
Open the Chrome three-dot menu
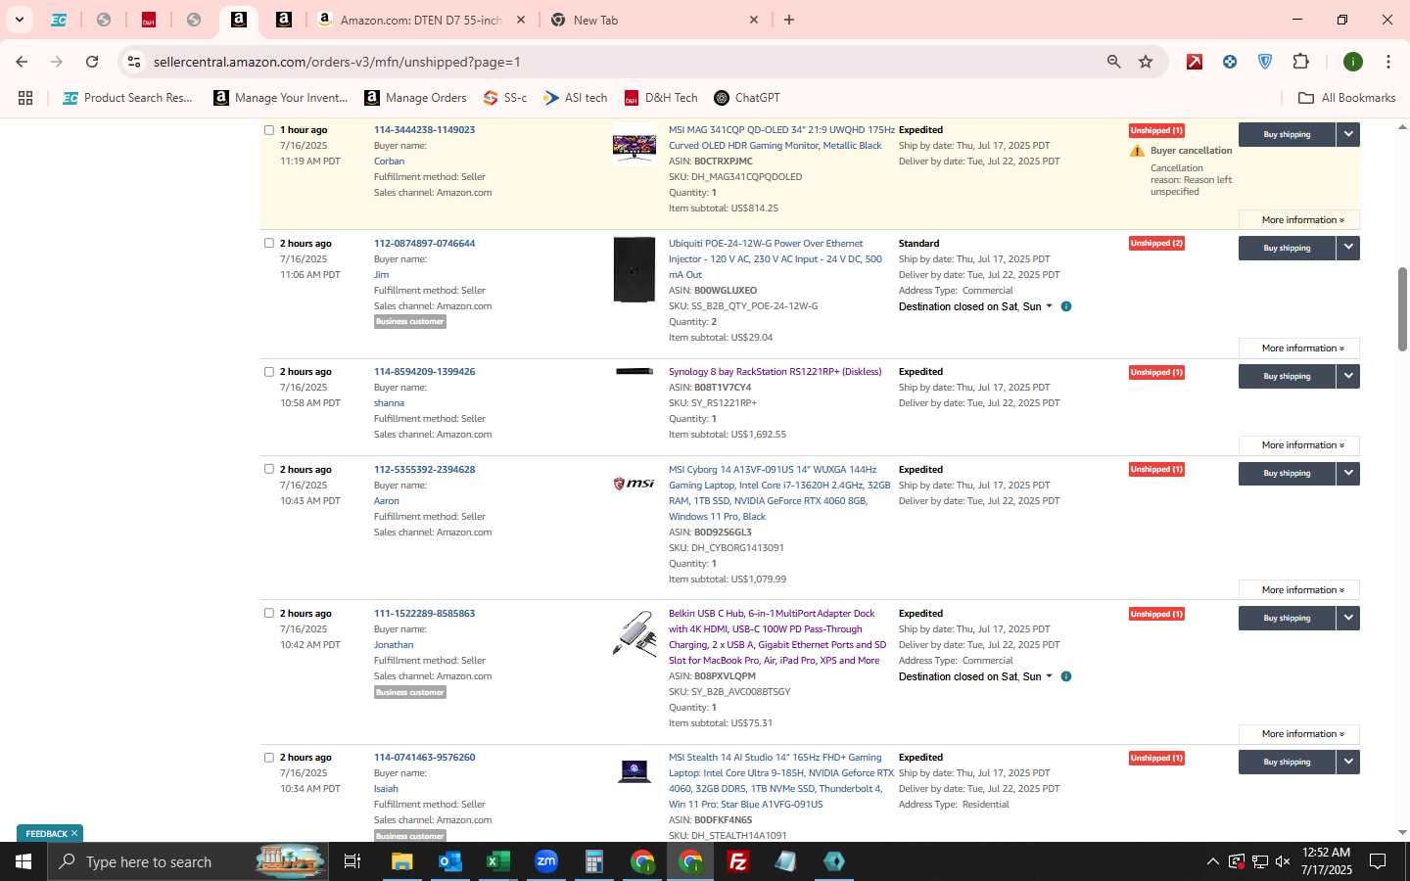(x=1387, y=62)
